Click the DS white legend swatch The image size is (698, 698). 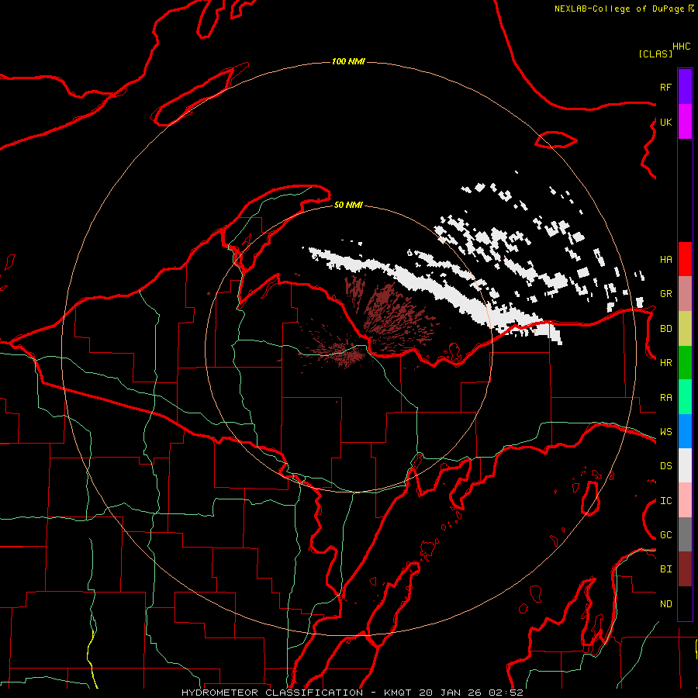(x=685, y=465)
